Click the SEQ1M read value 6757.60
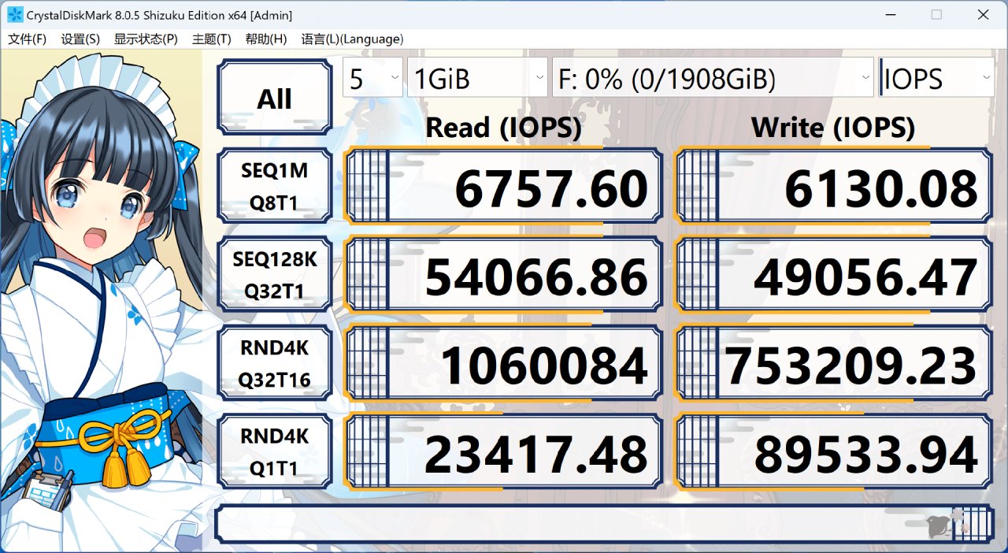 click(x=504, y=187)
